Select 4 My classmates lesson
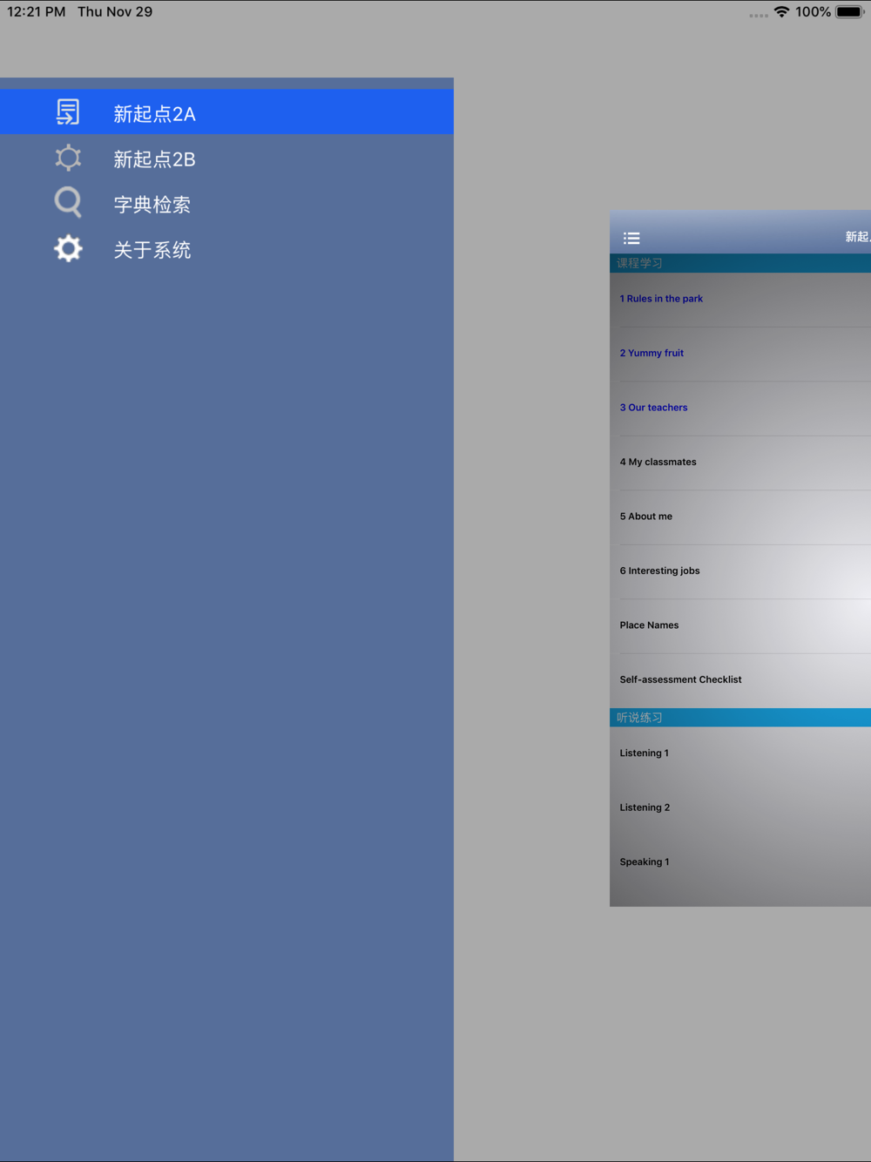The height and width of the screenshot is (1162, 871). click(x=740, y=463)
